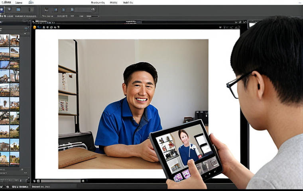Click the first icon in the second toolbar group
The width and height of the screenshot is (303, 191).
pos(46,10)
